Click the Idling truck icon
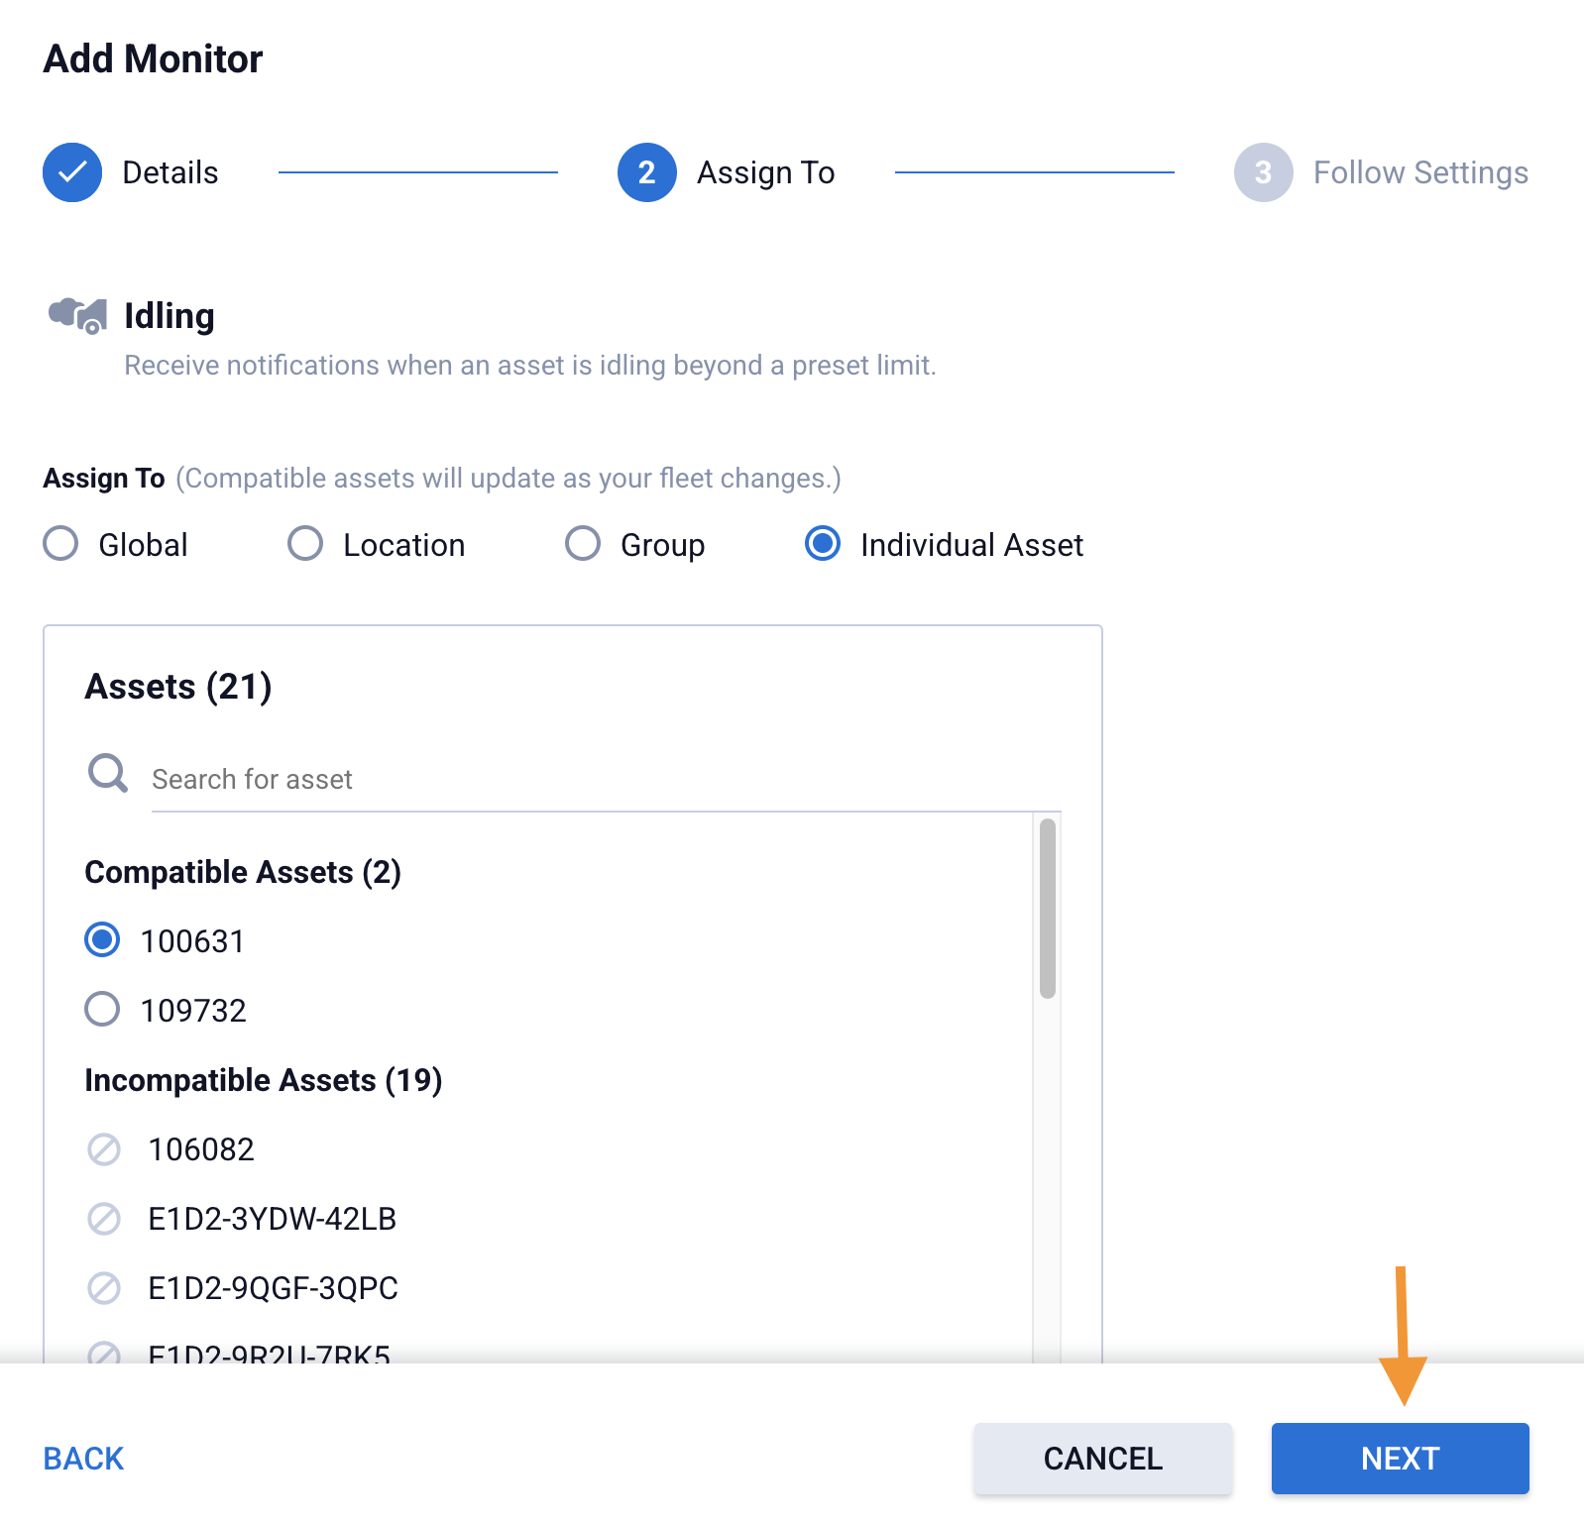 [x=78, y=315]
